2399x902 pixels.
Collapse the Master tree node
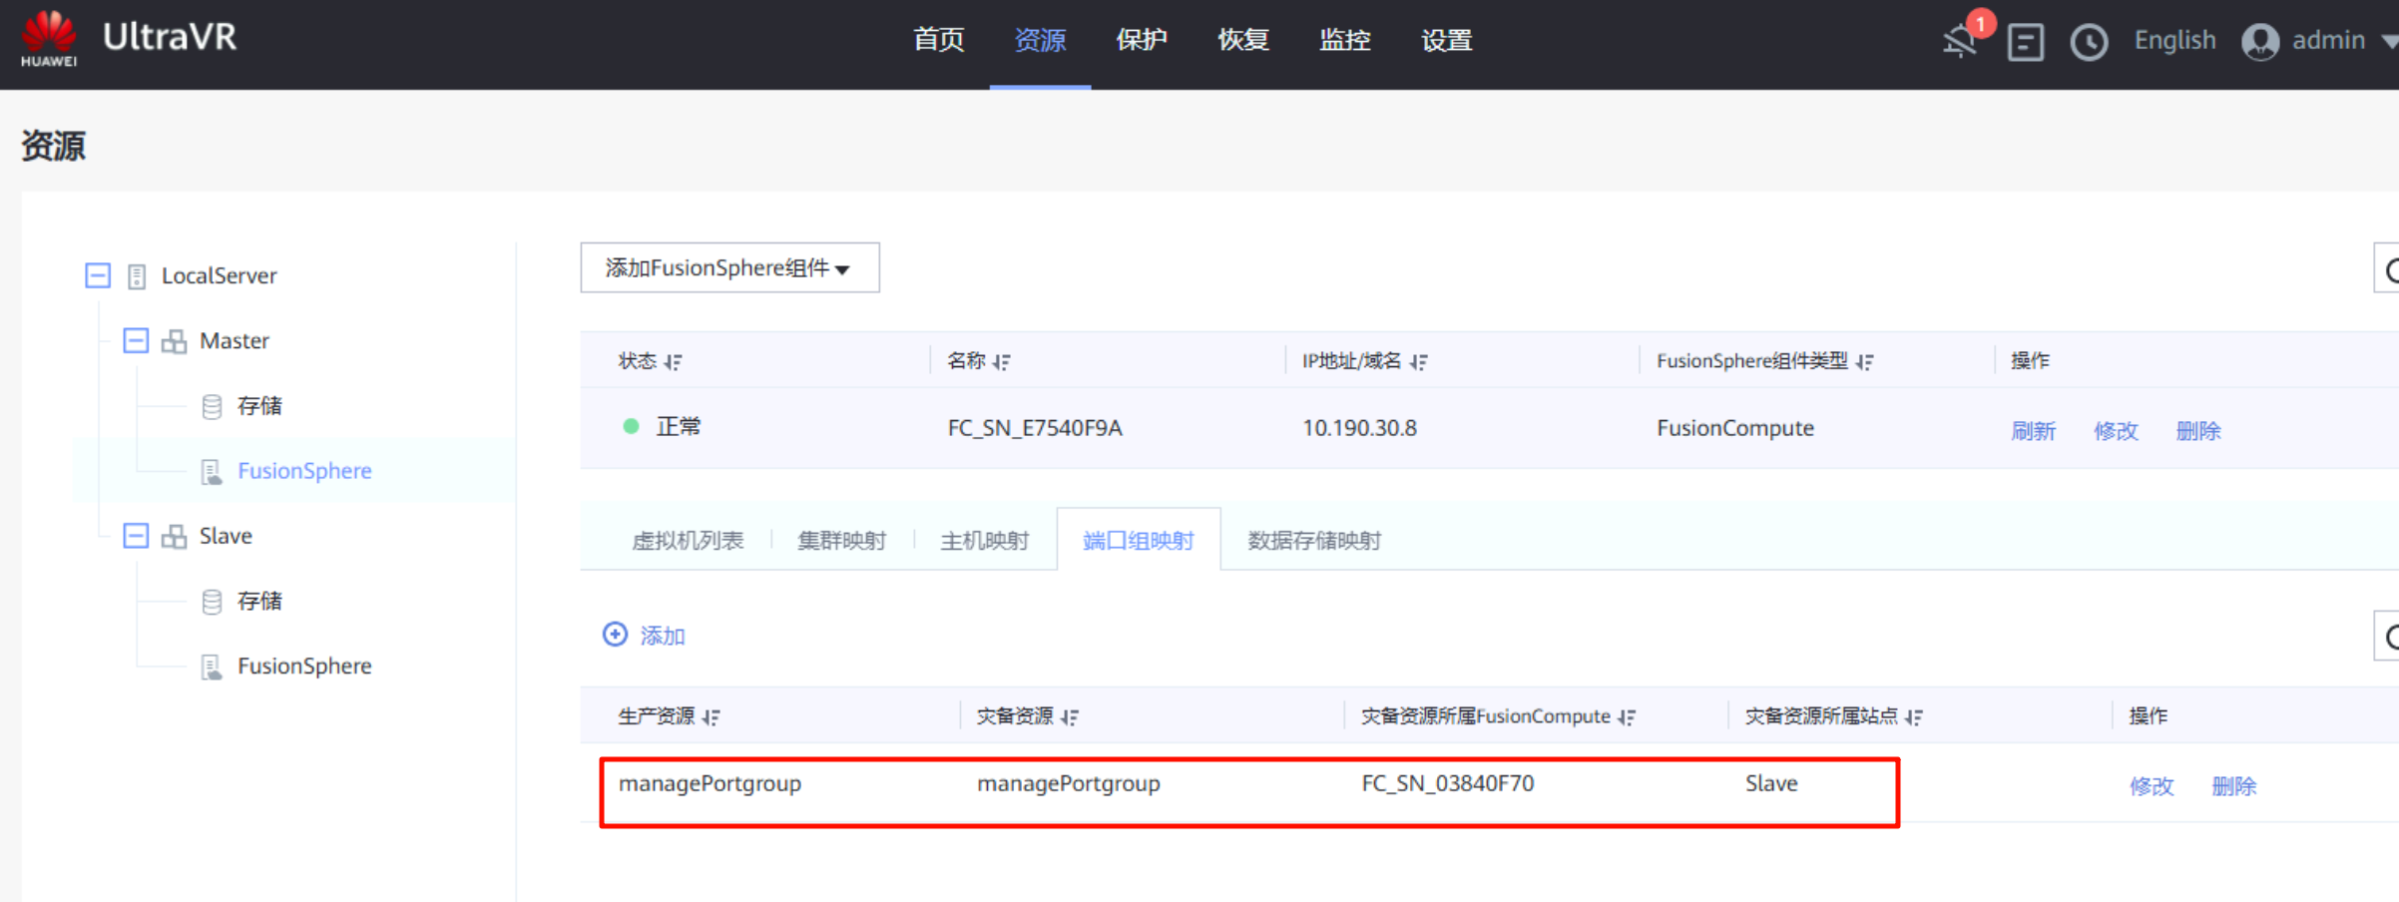136,340
